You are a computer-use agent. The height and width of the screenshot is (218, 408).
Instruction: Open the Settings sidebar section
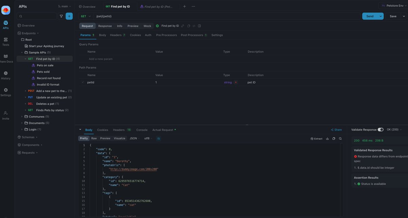6,92
